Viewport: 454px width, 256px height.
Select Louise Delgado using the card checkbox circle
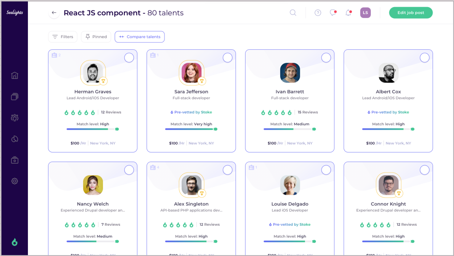tap(326, 170)
